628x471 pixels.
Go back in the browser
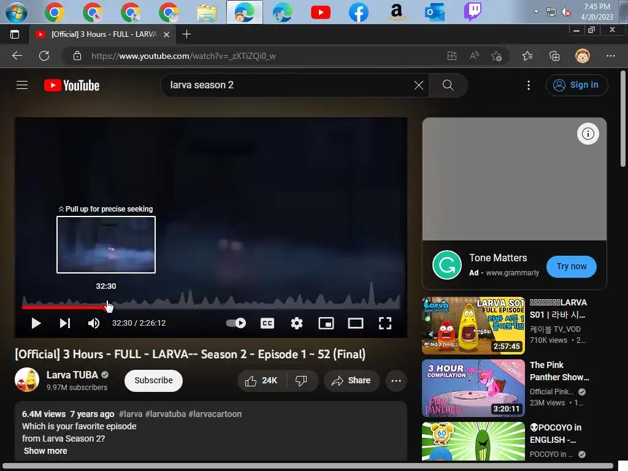[x=17, y=56]
